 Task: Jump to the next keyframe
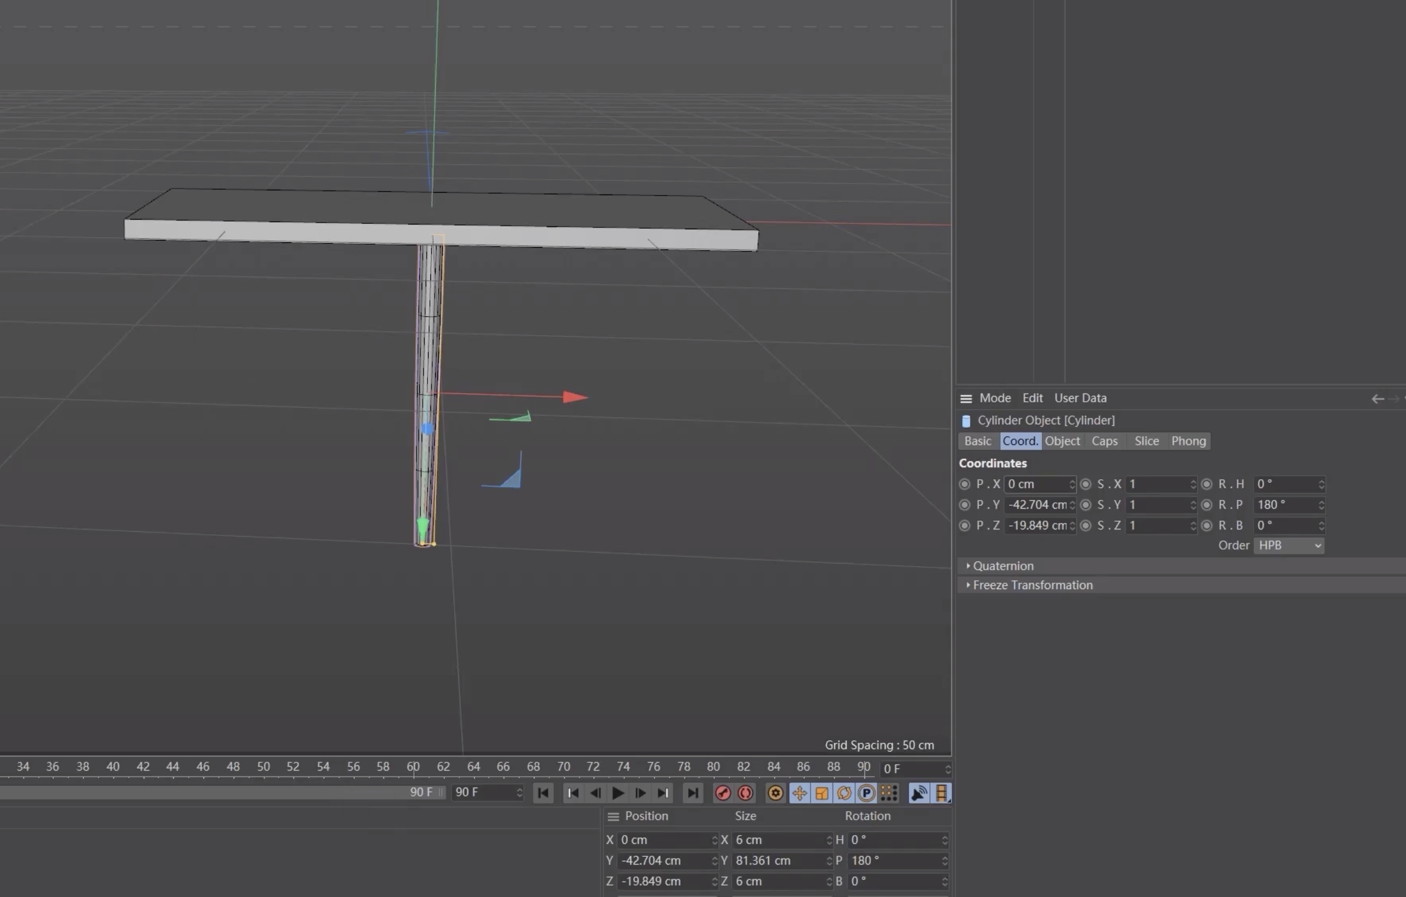(663, 793)
